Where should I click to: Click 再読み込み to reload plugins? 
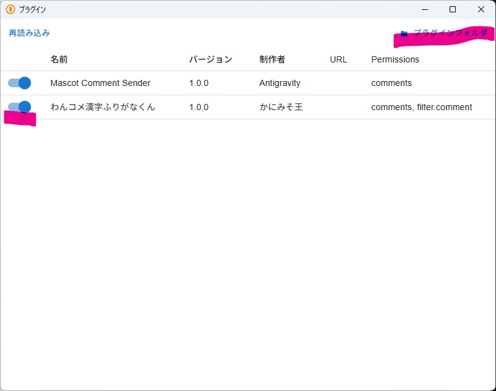click(x=29, y=33)
